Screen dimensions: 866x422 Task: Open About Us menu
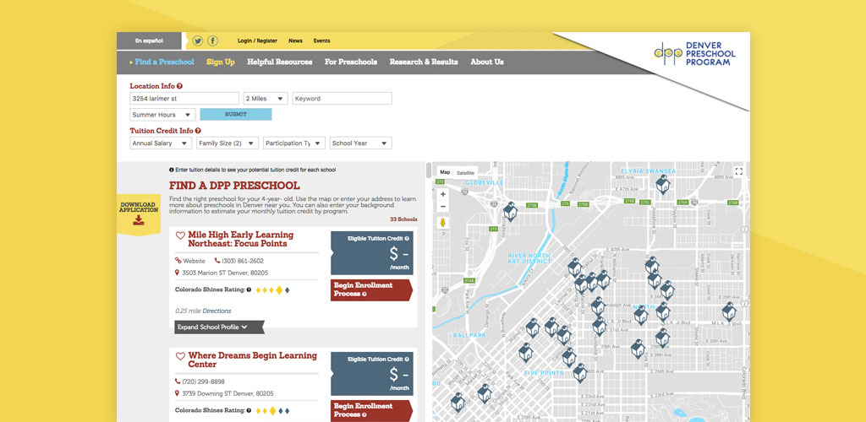coord(487,62)
